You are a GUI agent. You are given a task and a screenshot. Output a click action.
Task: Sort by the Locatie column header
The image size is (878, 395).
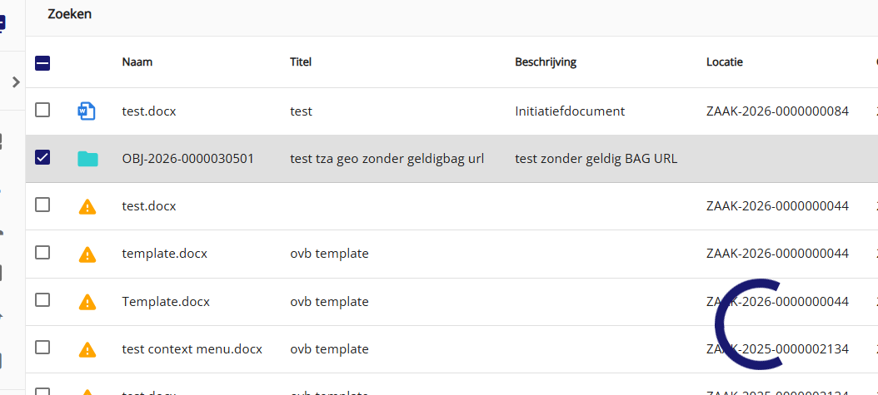click(x=725, y=62)
